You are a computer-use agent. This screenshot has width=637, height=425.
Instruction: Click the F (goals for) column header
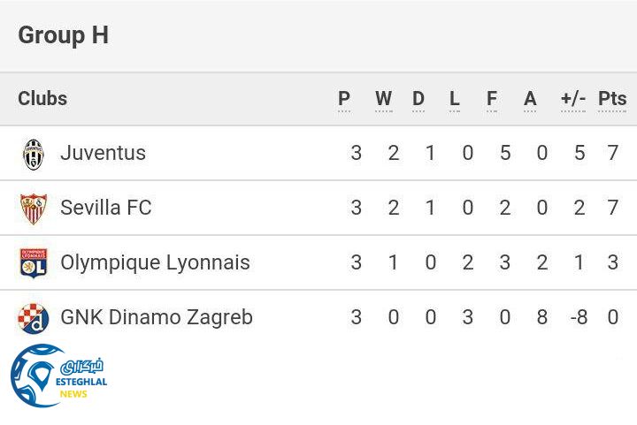pyautogui.click(x=492, y=99)
